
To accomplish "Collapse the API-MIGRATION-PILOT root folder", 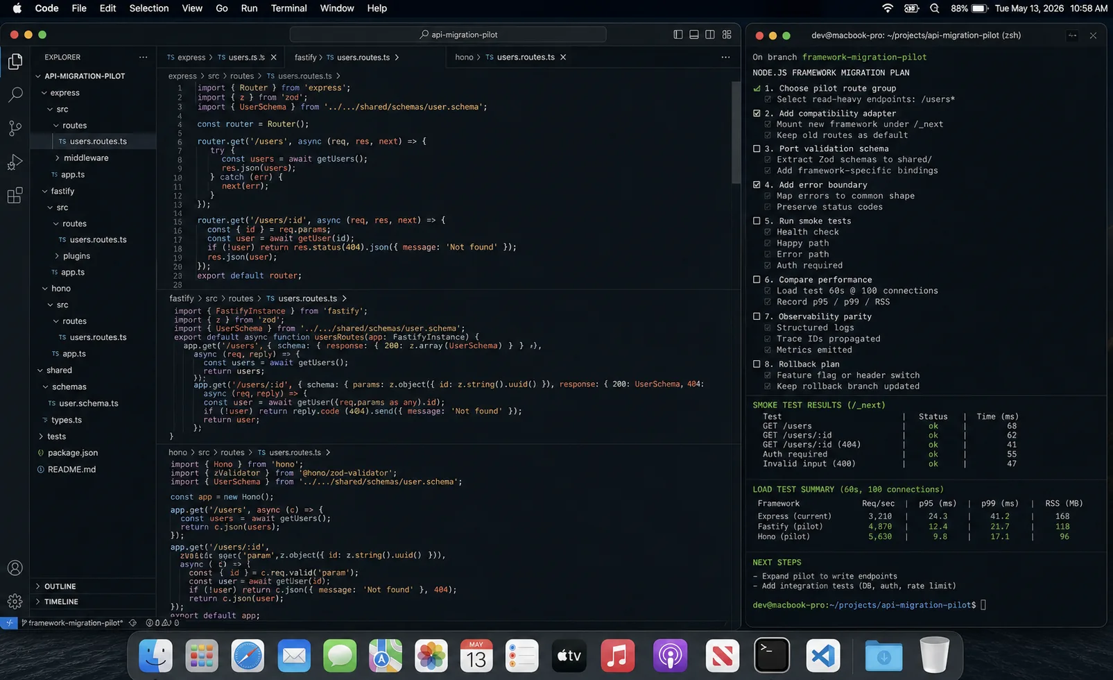I will tap(38, 76).
